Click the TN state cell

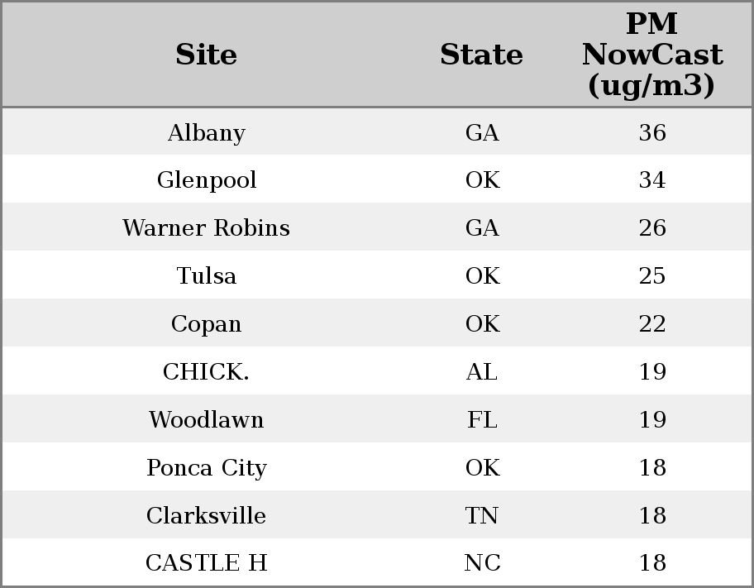click(x=482, y=516)
